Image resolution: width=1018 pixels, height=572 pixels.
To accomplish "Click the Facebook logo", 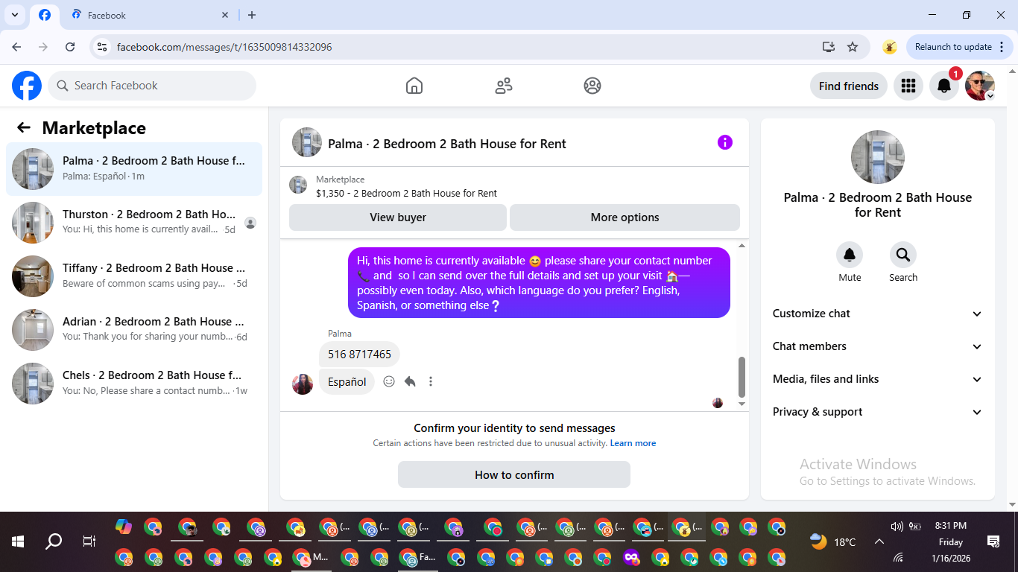I will tap(27, 86).
